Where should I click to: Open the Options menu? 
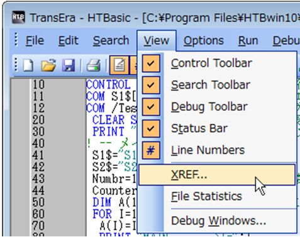pyautogui.click(x=204, y=40)
